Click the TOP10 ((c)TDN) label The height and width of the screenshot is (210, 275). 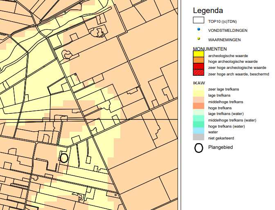tap(222, 22)
